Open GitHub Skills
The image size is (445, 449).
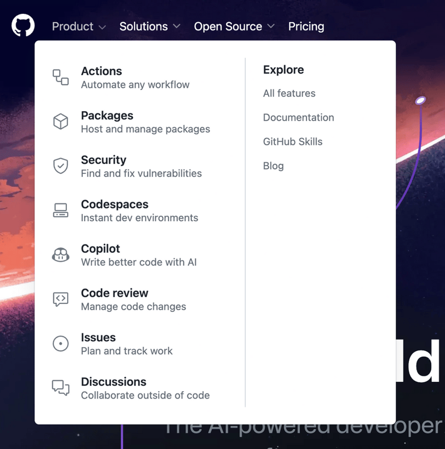click(x=293, y=142)
